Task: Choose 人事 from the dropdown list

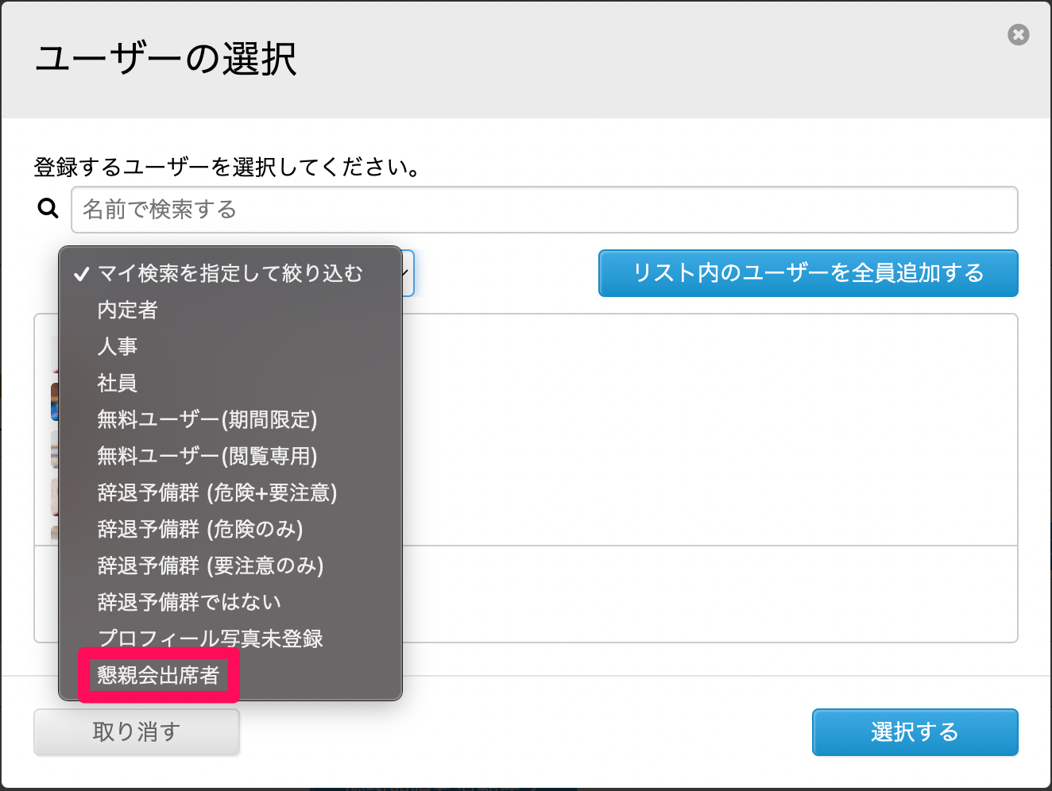Action: (x=230, y=346)
